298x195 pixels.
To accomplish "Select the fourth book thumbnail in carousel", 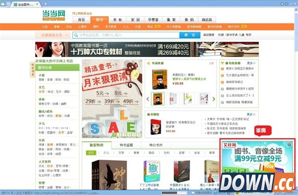I will point(204,99).
